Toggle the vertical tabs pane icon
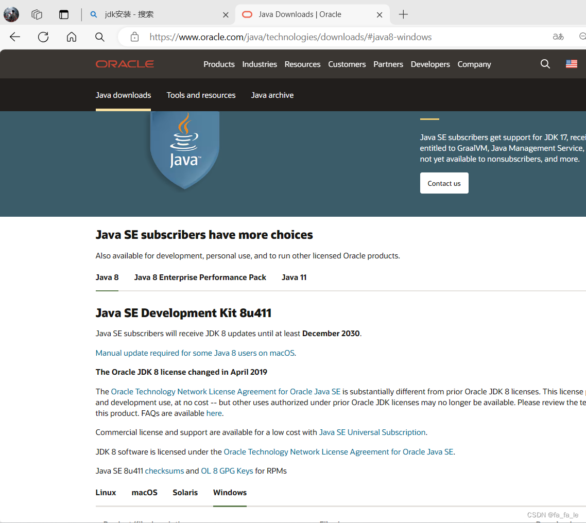Screen dimensions: 586x523 pos(64,14)
